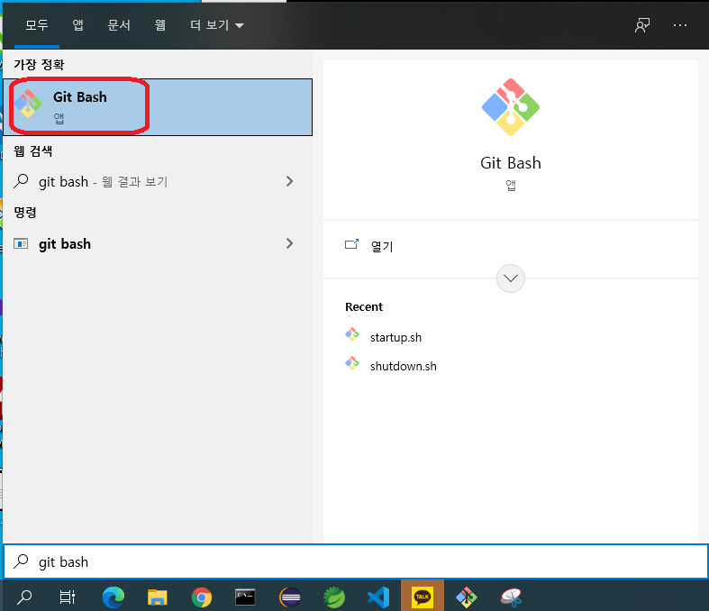Open recent file startup.sh

click(395, 337)
